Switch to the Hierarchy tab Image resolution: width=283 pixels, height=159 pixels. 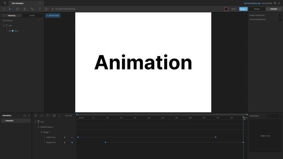(x=12, y=16)
